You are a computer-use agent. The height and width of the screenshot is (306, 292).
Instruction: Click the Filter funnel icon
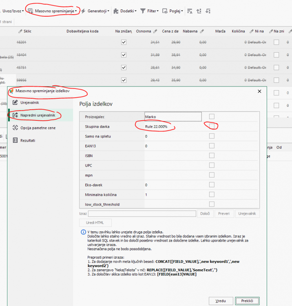[144, 11]
